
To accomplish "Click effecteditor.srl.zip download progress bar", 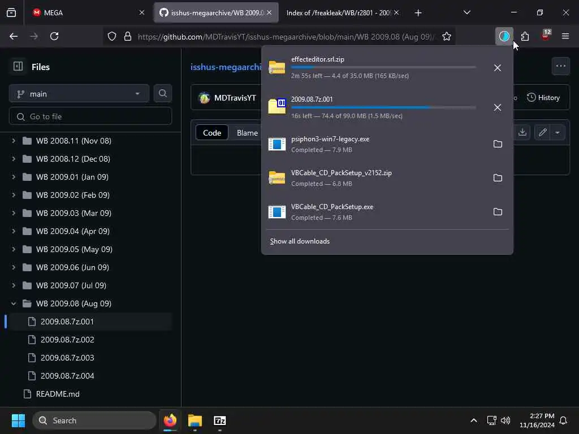I will (x=383, y=67).
